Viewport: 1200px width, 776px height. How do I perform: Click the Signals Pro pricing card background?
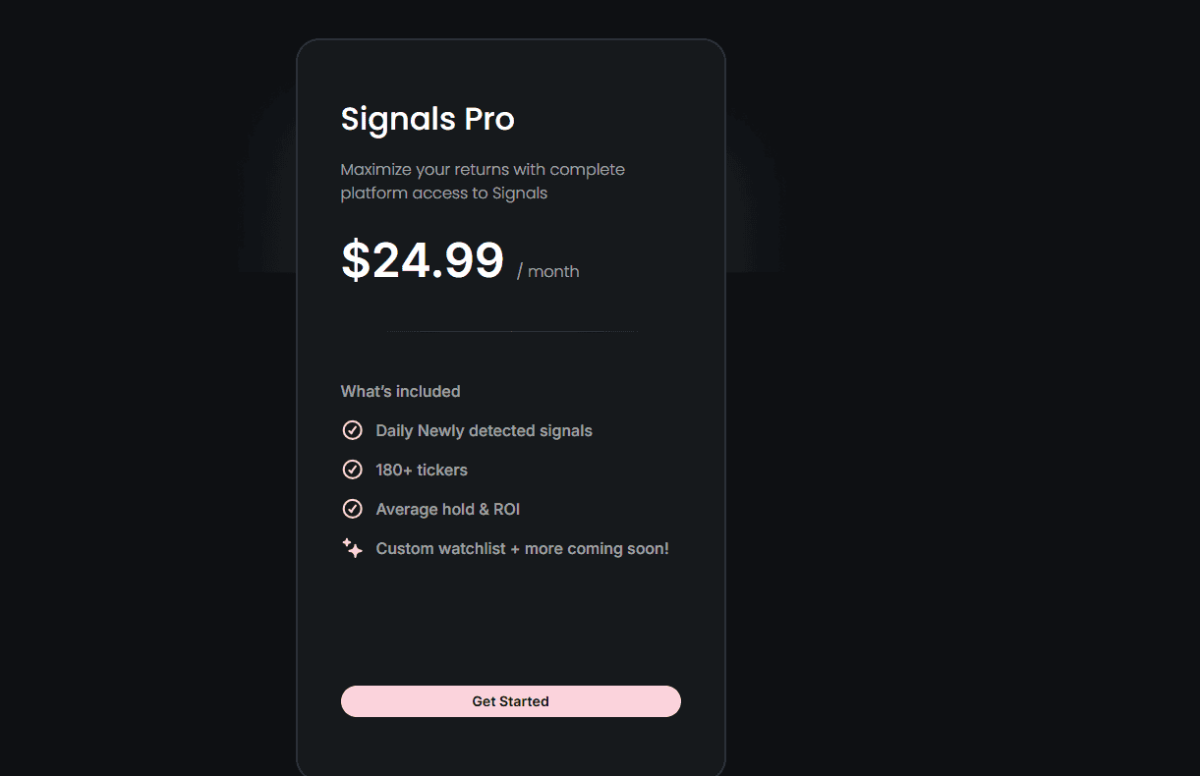510,619
